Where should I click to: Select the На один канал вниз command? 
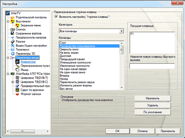(x=89, y=72)
